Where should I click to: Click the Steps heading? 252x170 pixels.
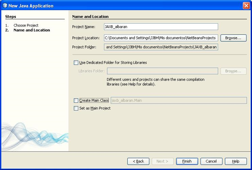click(11, 17)
